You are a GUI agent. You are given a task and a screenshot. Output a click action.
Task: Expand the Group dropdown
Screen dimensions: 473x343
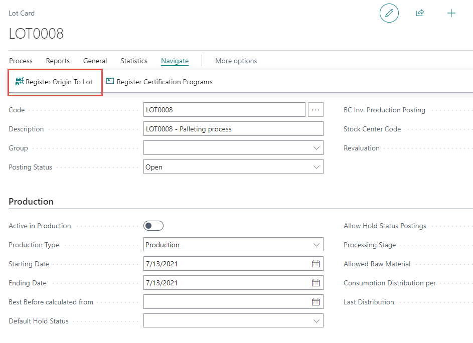tap(316, 148)
